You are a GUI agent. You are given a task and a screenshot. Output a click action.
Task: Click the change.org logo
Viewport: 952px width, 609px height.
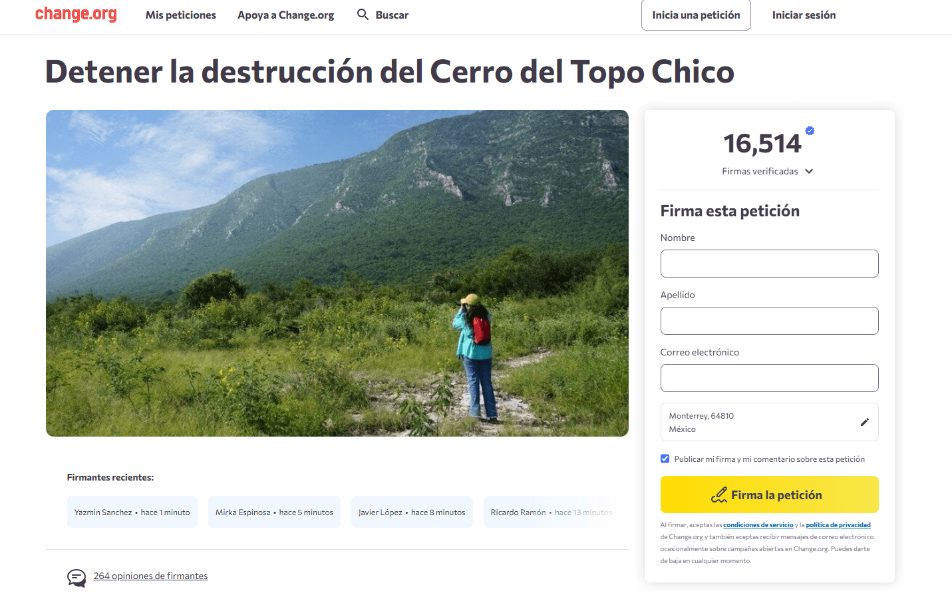[76, 14]
